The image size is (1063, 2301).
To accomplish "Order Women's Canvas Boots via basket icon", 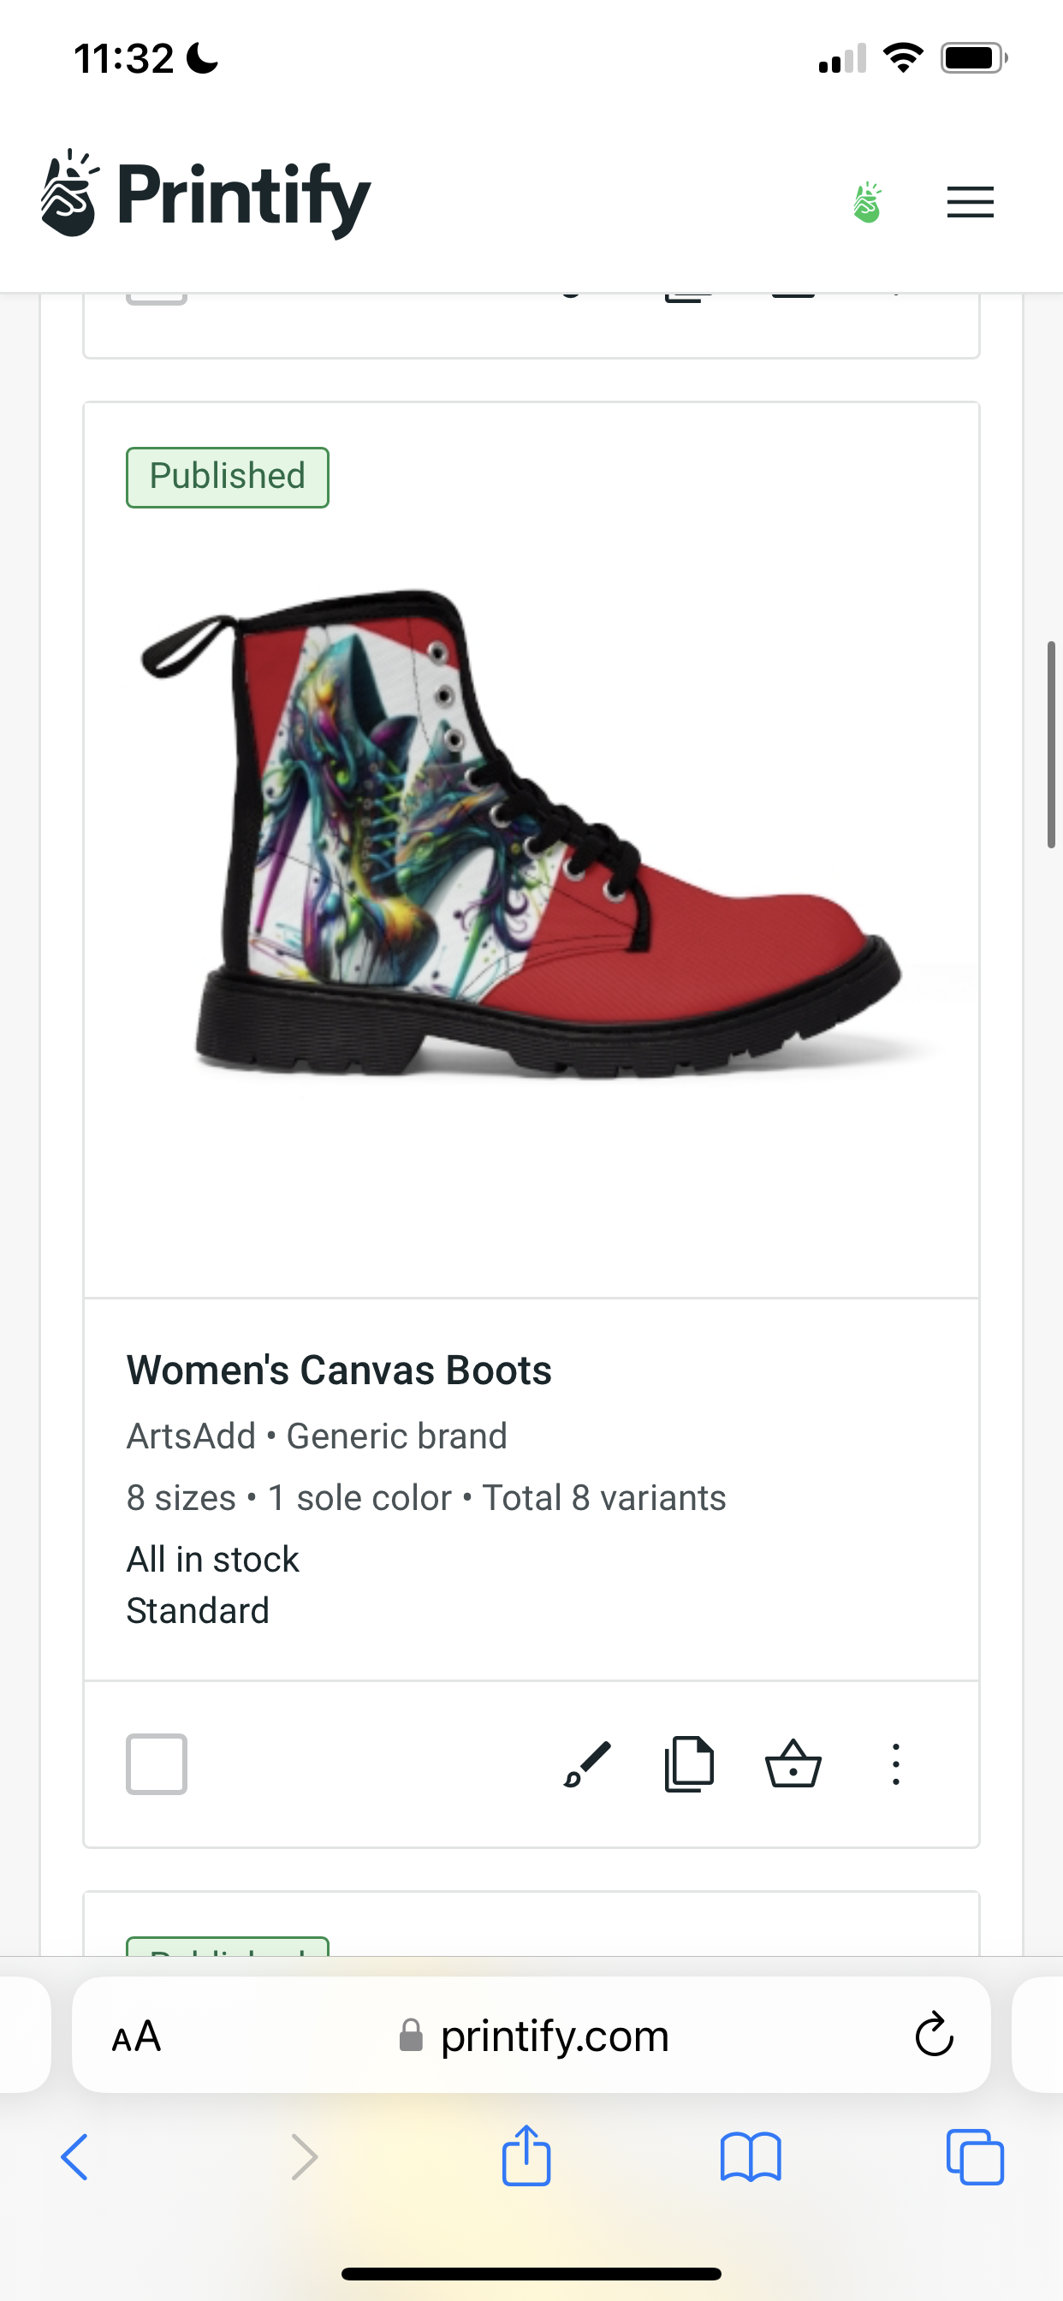I will coord(793,1764).
